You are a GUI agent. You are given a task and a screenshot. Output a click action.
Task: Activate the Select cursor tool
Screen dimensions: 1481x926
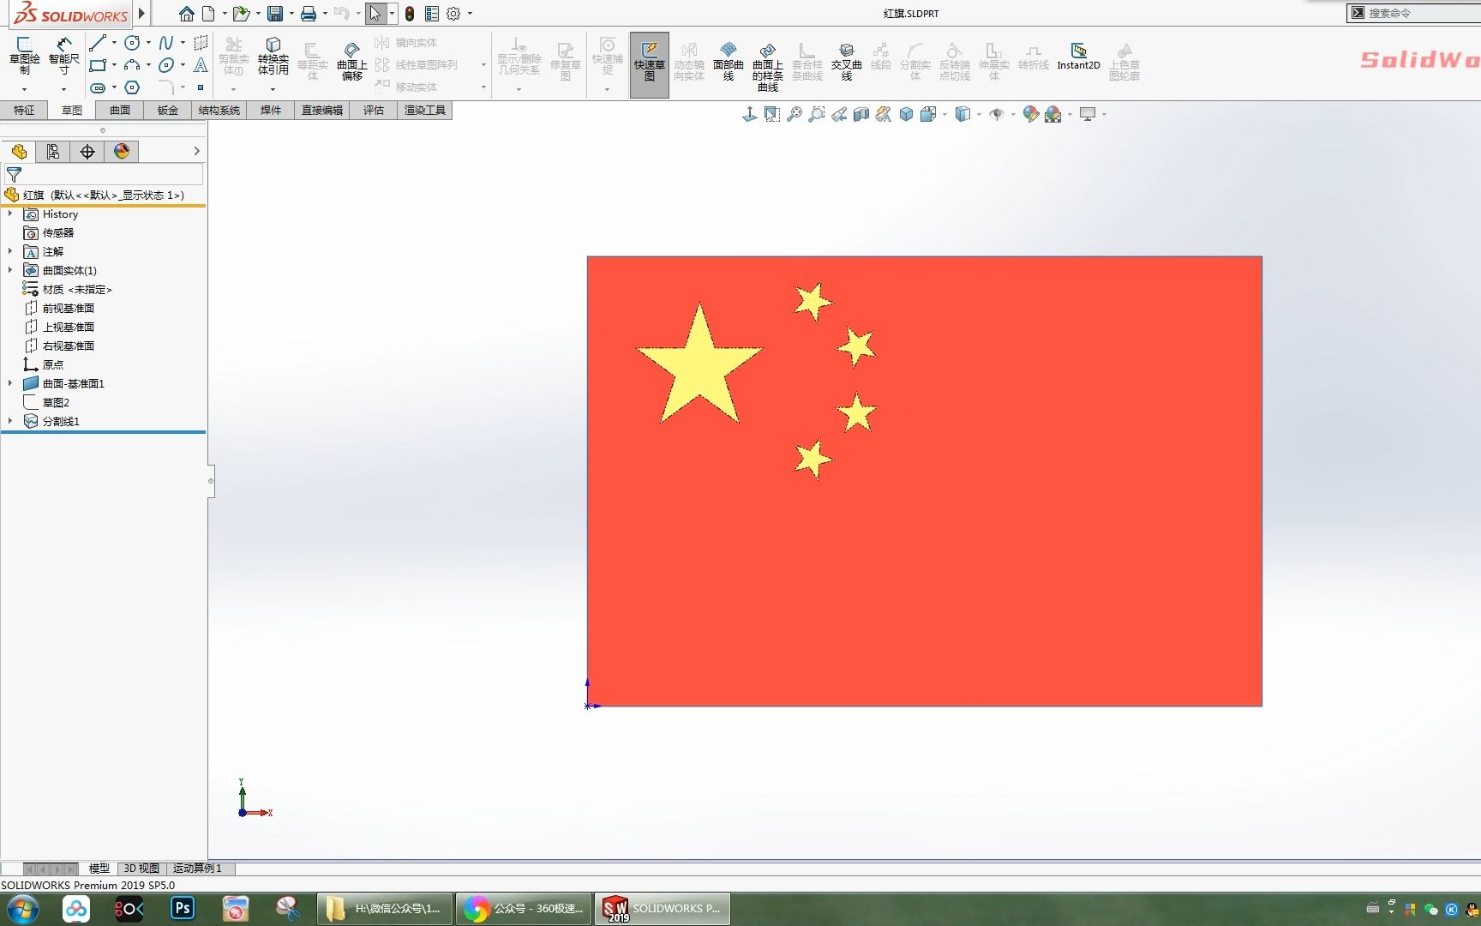click(375, 14)
